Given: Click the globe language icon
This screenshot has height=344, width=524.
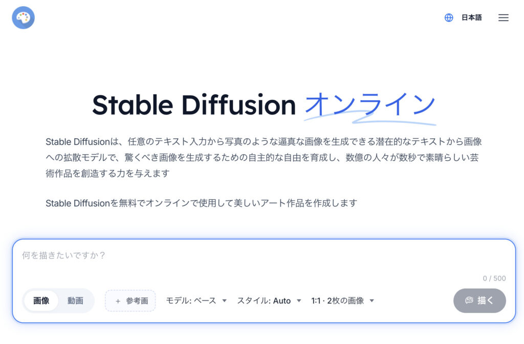Looking at the screenshot, I should click(449, 17).
